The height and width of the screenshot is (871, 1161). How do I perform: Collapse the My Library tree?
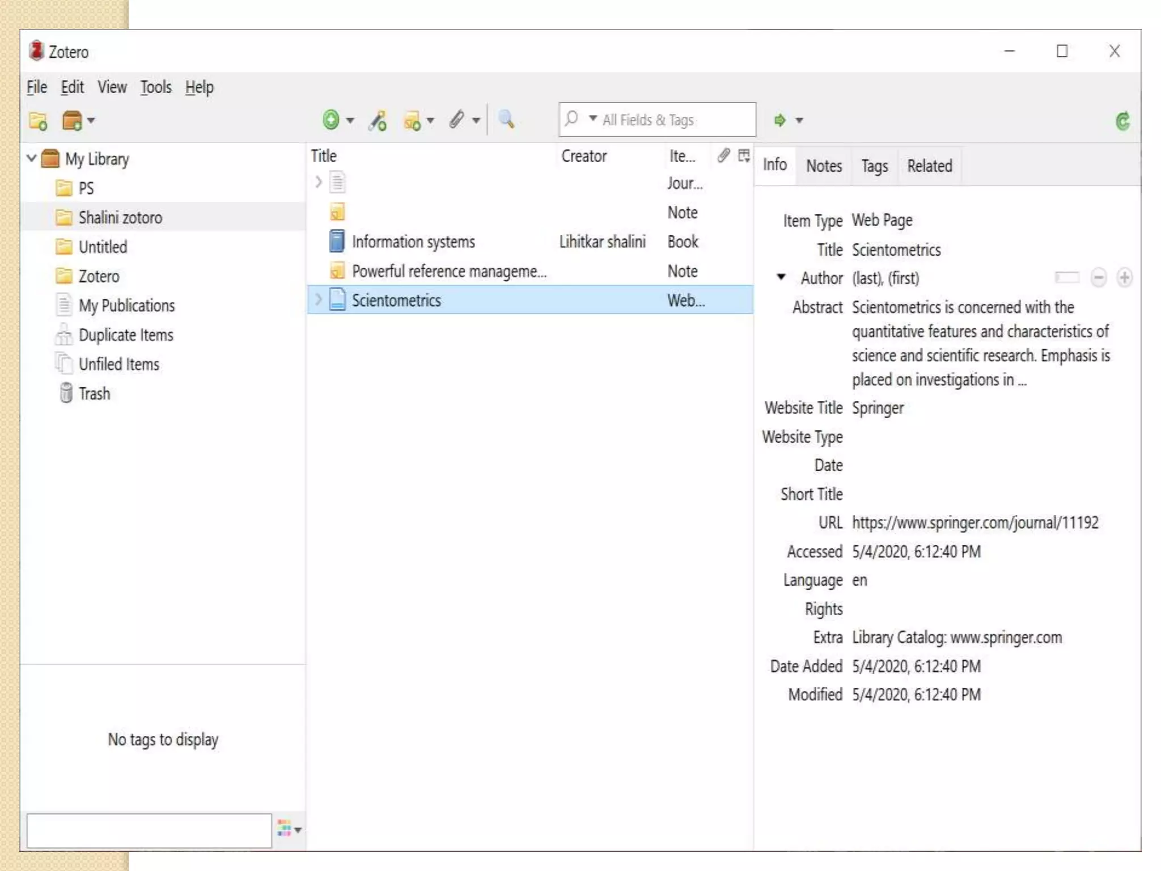32,158
